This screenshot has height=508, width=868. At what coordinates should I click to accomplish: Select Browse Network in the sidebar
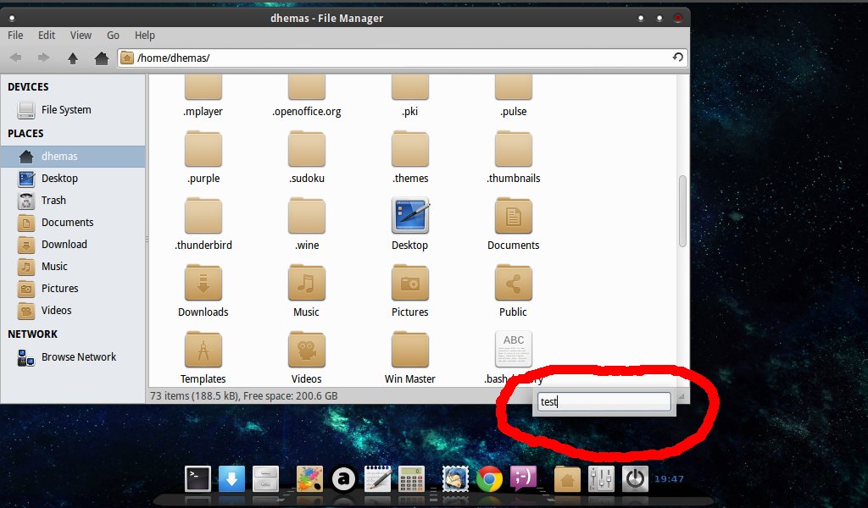(78, 357)
